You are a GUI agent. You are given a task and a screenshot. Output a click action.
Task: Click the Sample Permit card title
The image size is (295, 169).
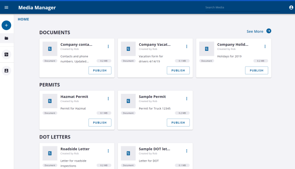tap(153, 97)
